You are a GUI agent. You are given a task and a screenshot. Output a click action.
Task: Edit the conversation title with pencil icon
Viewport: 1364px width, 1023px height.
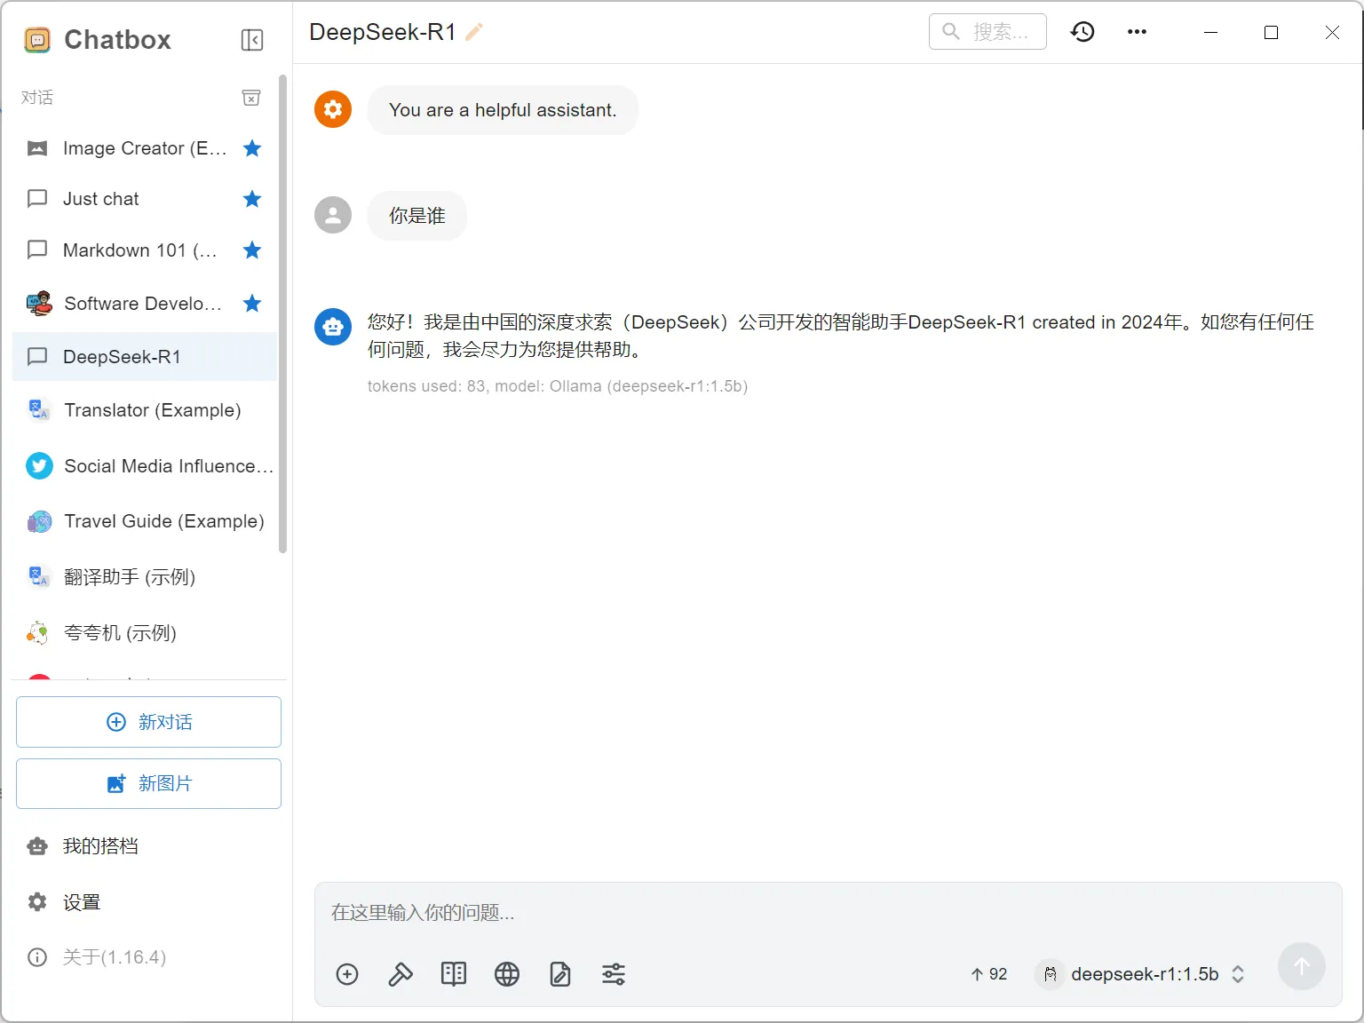(x=474, y=32)
